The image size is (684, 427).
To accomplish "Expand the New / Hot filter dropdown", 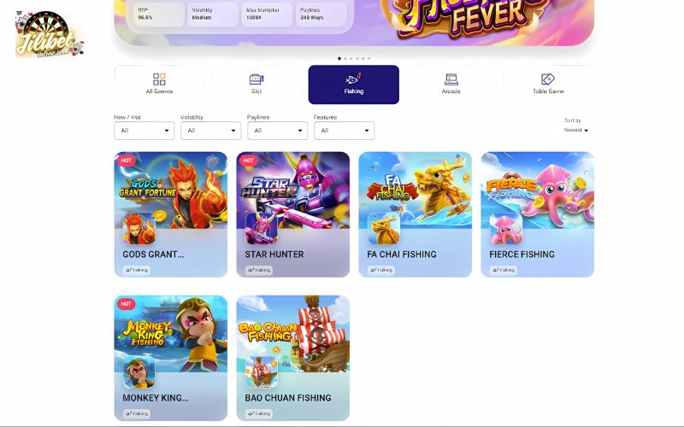I will click(x=144, y=131).
